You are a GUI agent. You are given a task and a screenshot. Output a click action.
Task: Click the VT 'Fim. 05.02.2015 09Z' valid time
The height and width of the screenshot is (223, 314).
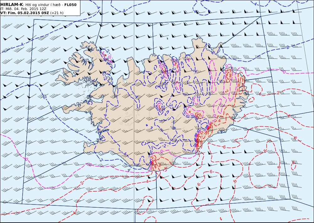point(24,13)
